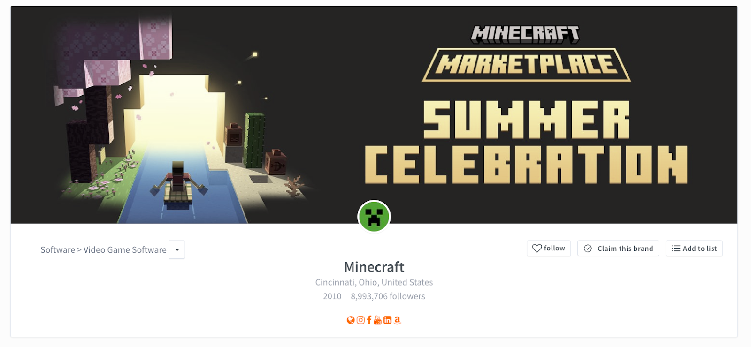
Task: Click the heart icon on the follow button
Action: tap(537, 249)
